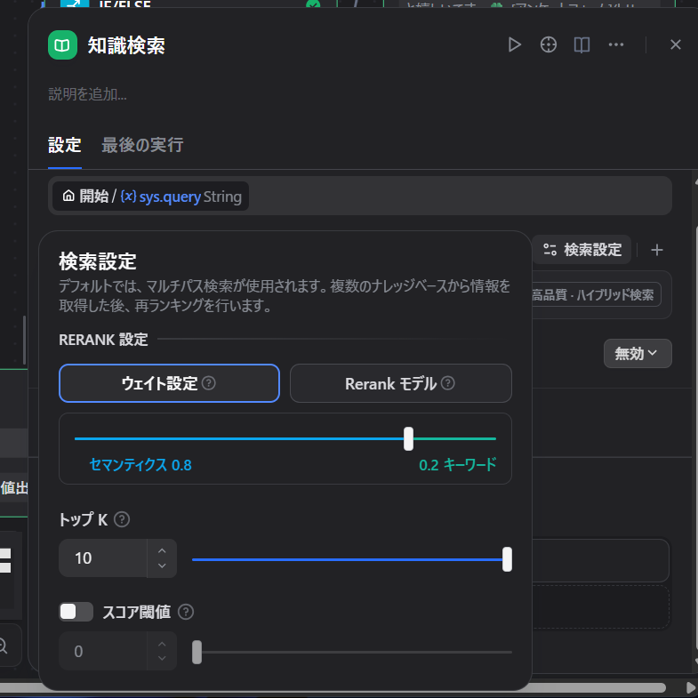Expand the 無効 dropdown
The width and height of the screenshot is (698, 698).
pos(637,353)
